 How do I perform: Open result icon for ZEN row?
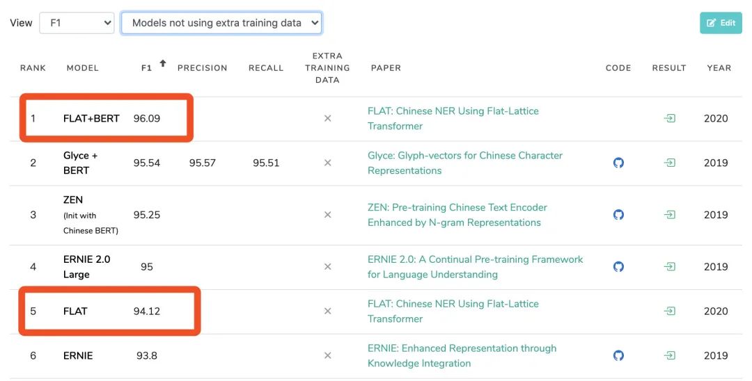(669, 215)
